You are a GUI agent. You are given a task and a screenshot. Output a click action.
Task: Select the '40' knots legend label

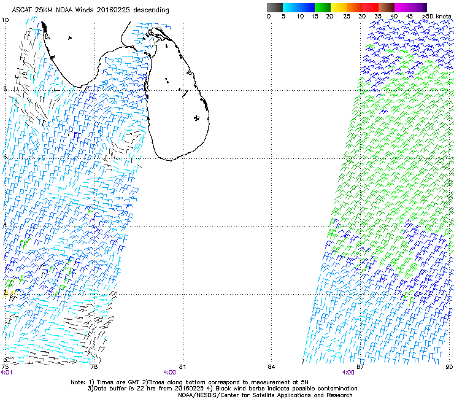[x=394, y=17]
